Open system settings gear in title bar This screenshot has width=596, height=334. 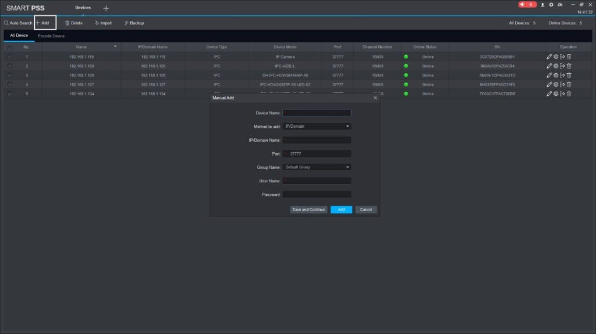(x=551, y=5)
